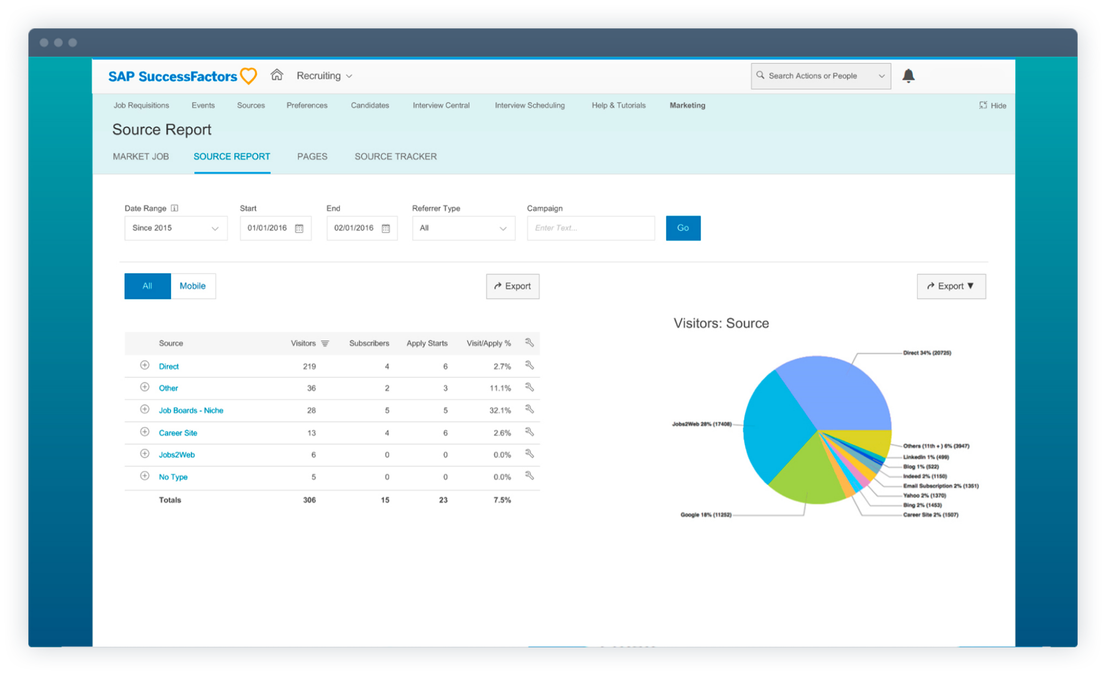Click the Start date calendar icon
The width and height of the screenshot is (1106, 675).
point(299,228)
